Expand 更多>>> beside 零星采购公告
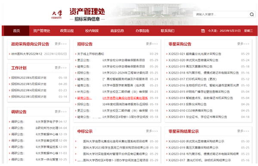Image resolution: width=258 pixels, height=166 pixels. [243, 44]
